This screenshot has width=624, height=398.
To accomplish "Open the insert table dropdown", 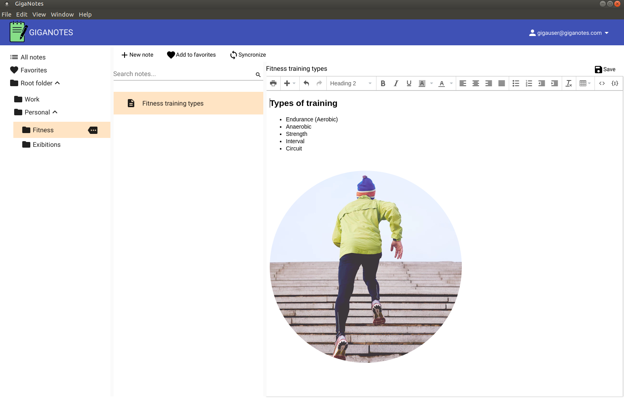I will (x=585, y=83).
